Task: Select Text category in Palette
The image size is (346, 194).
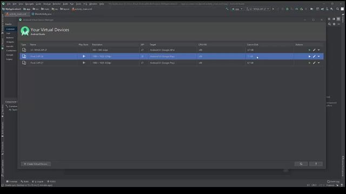Action: coord(8,33)
